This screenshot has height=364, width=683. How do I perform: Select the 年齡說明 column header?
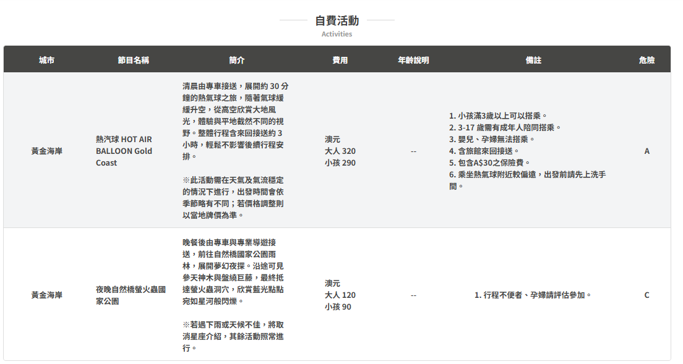413,60
